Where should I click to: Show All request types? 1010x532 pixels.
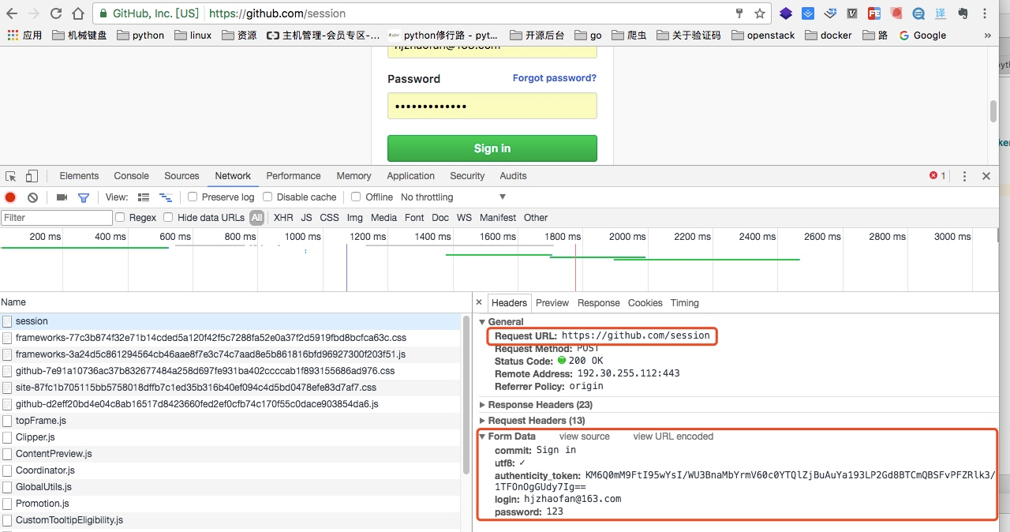tap(257, 218)
